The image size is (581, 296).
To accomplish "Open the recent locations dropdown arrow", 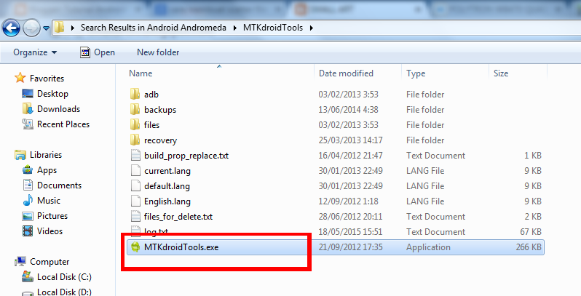I will pyautogui.click(x=47, y=28).
